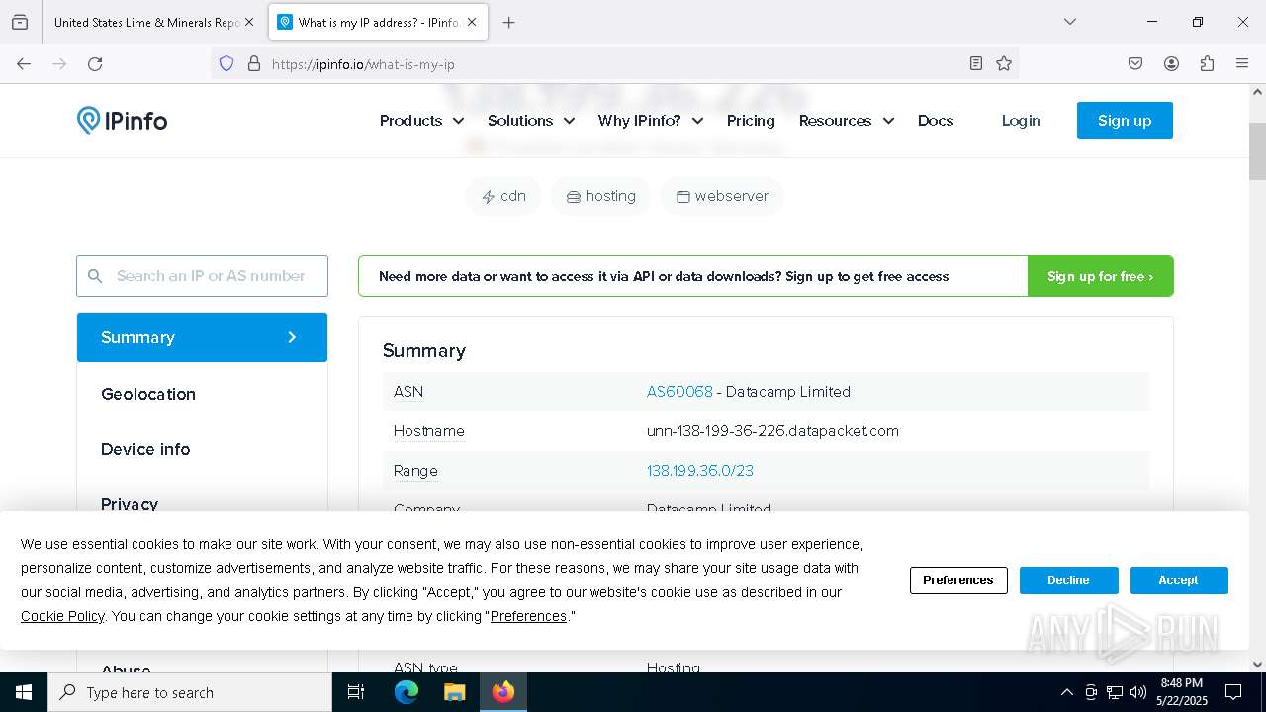The width and height of the screenshot is (1266, 712).
Task: Open the Cookie Policy link
Action: click(x=62, y=616)
